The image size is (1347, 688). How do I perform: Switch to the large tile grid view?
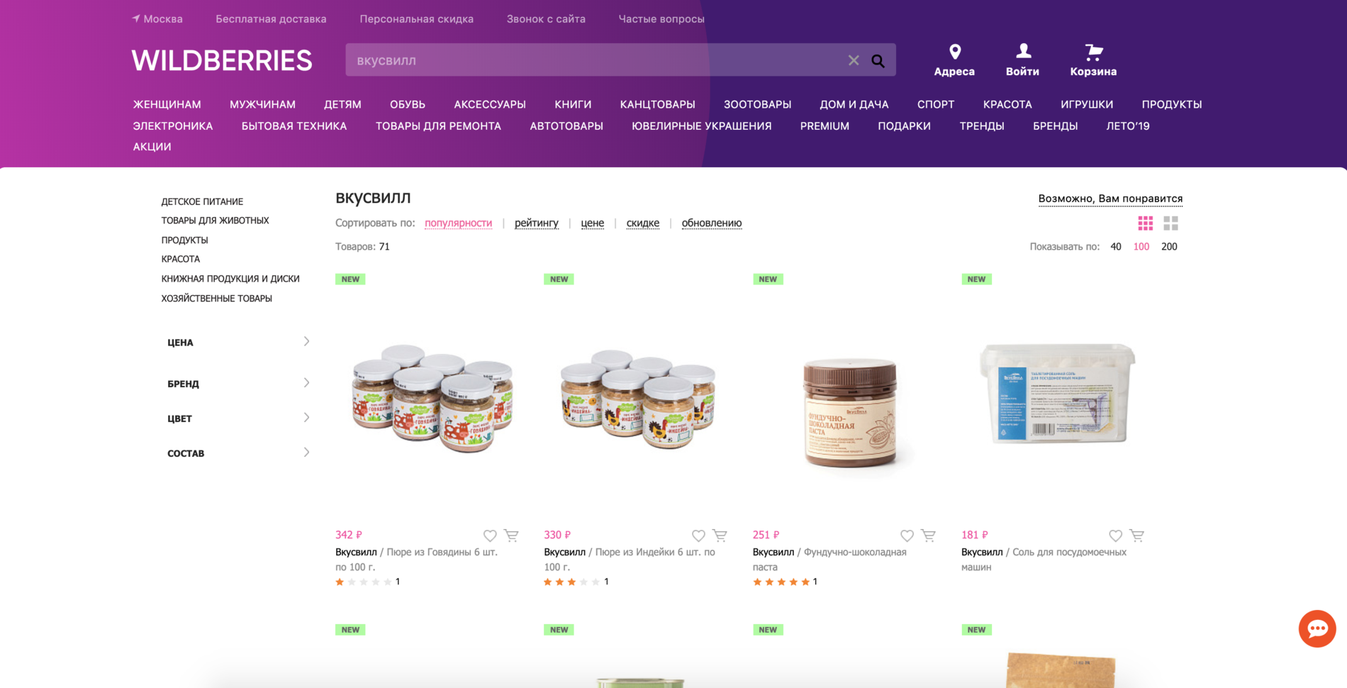coord(1171,223)
